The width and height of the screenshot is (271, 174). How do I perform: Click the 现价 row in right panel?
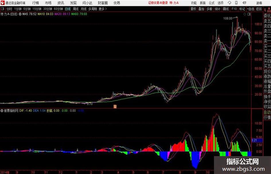point(267,71)
